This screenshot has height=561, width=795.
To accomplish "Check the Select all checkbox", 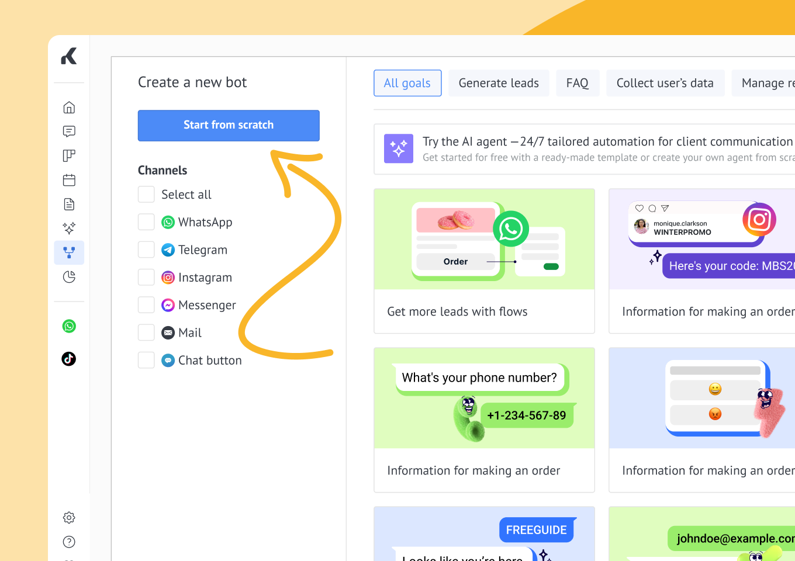I will click(146, 195).
